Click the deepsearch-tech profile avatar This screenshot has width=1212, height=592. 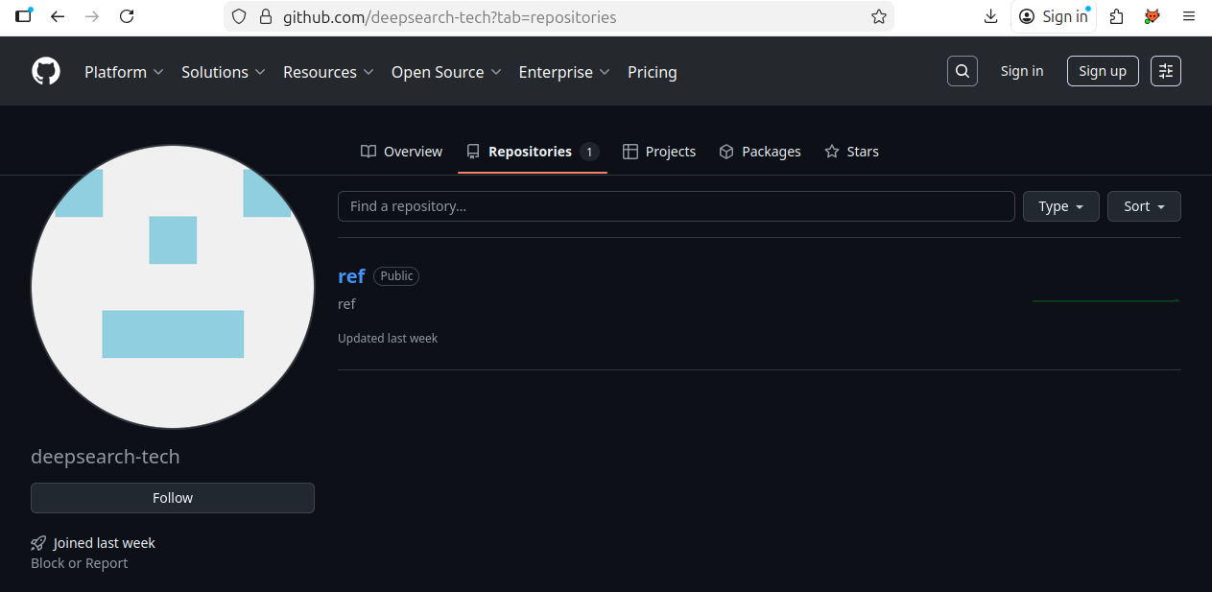[x=173, y=287]
